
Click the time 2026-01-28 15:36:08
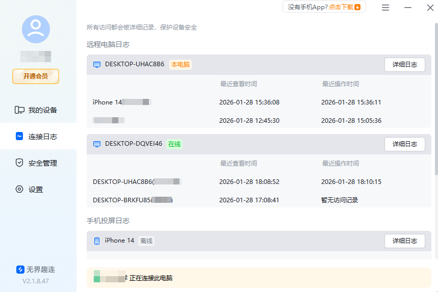click(x=249, y=102)
